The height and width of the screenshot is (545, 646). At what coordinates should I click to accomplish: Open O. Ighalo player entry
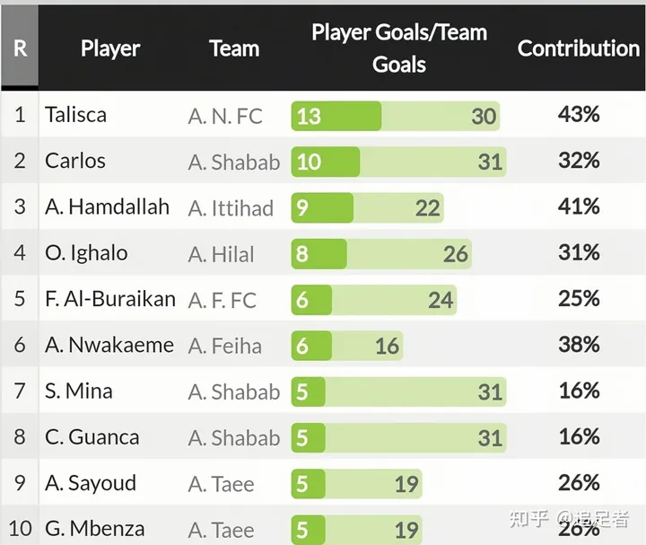click(86, 253)
